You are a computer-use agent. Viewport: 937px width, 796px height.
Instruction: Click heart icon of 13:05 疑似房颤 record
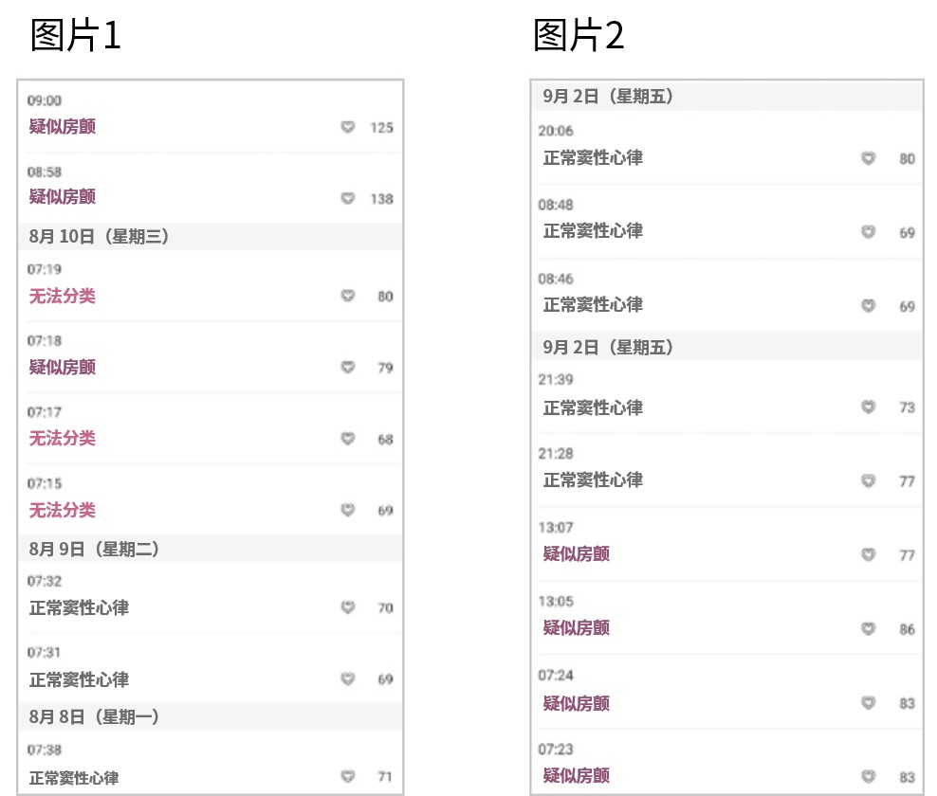[x=869, y=629]
